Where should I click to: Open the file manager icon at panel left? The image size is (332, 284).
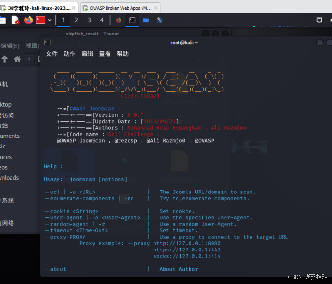click(x=2, y=20)
